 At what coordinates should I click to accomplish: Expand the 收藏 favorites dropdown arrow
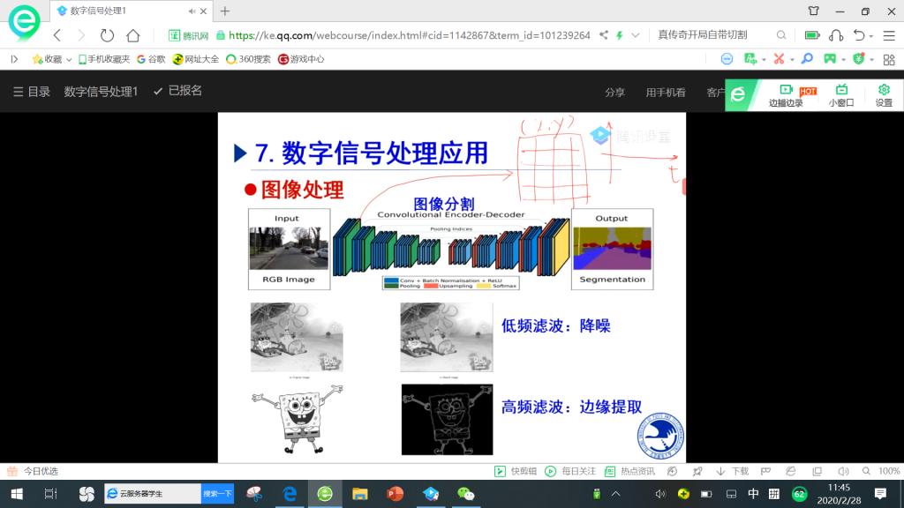69,59
